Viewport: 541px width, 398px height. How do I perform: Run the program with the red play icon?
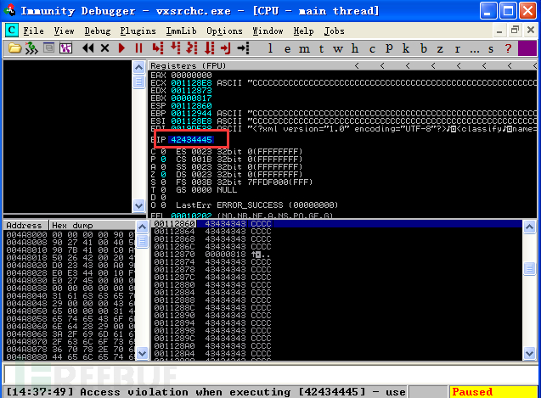(x=121, y=48)
